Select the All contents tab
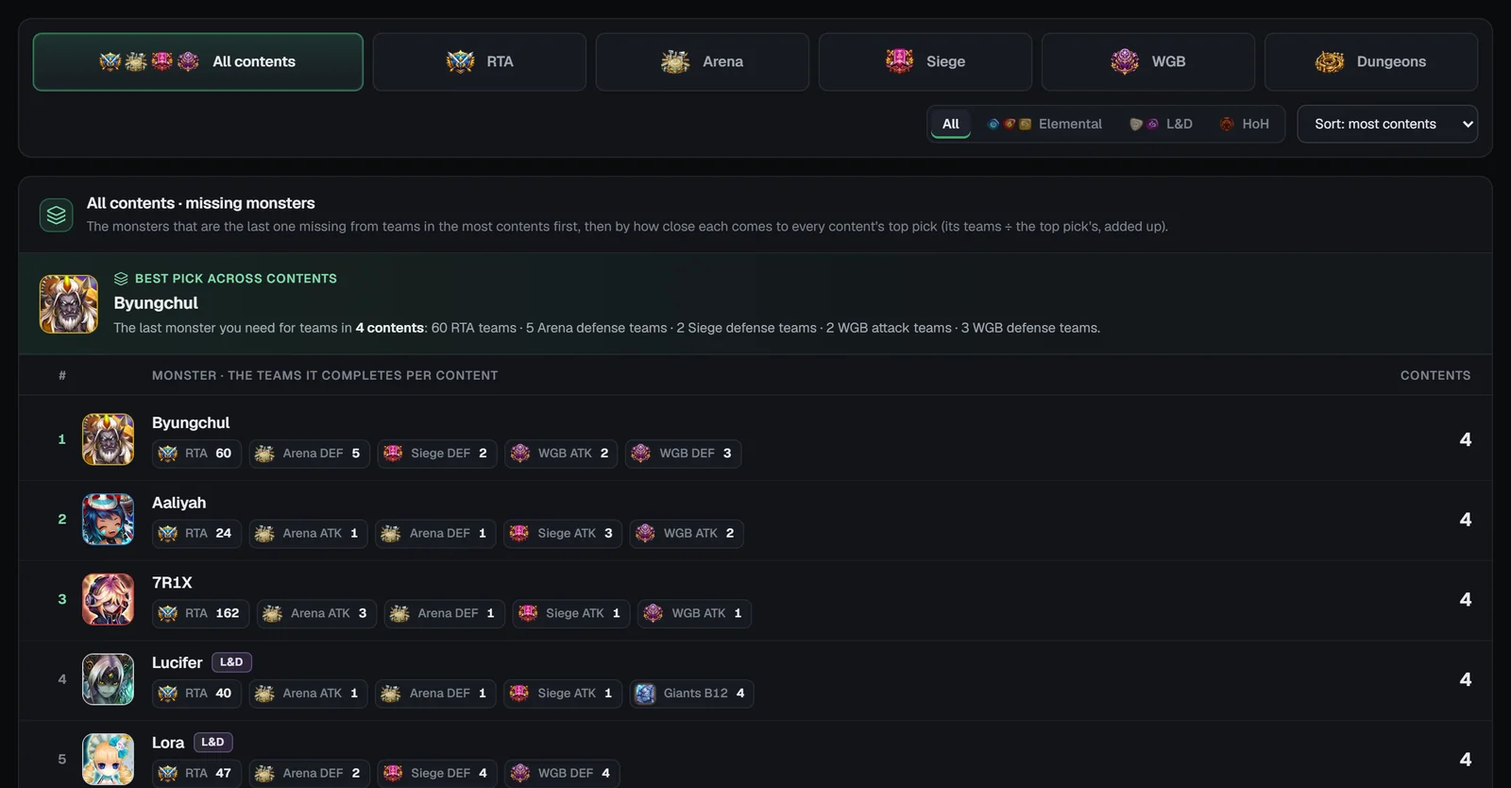 197,61
